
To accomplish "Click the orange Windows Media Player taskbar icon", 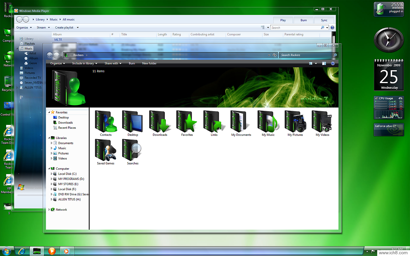I will 52,251.
